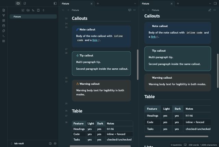
Task: Click 258 words count in status bar
Action: coord(194,145)
